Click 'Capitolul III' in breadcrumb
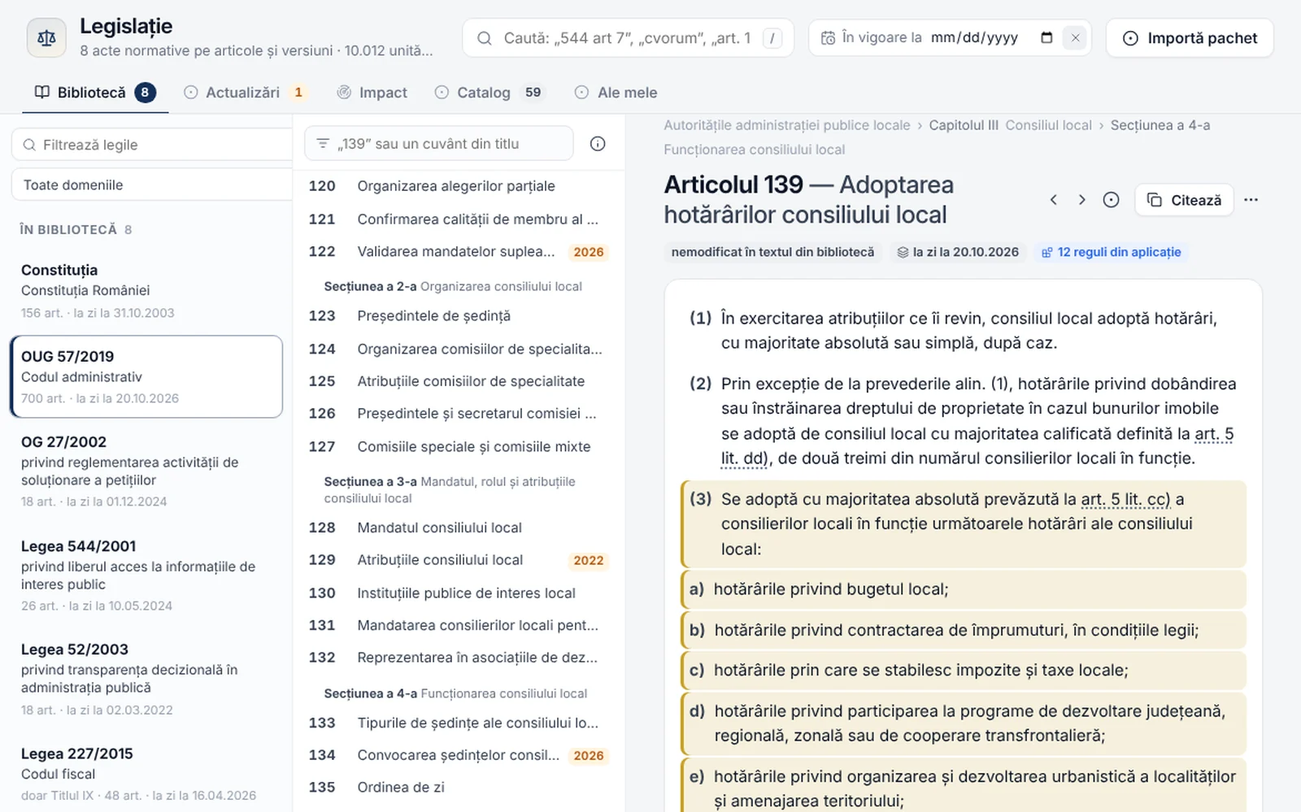The image size is (1301, 812). pos(964,125)
